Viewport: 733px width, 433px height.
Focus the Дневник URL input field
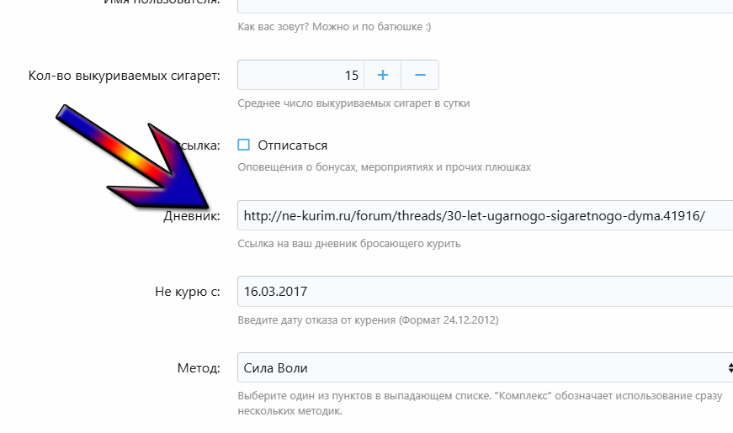point(486,215)
